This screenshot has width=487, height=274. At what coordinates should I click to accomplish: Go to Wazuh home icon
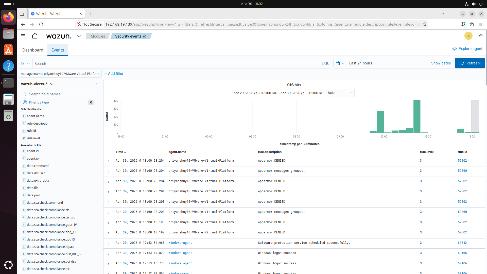click(35, 36)
